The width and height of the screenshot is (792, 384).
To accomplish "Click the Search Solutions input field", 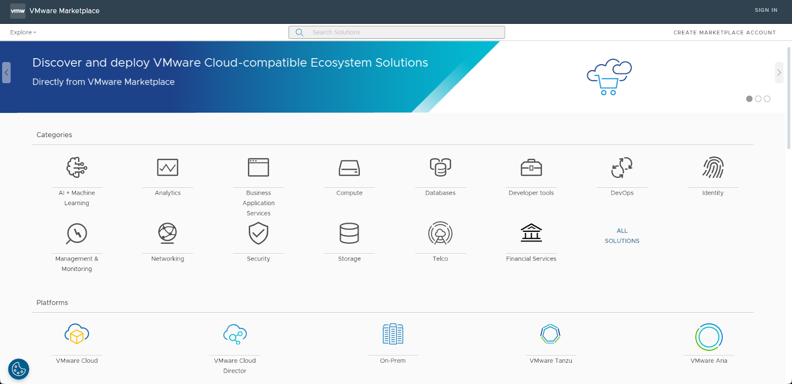I will click(x=396, y=32).
